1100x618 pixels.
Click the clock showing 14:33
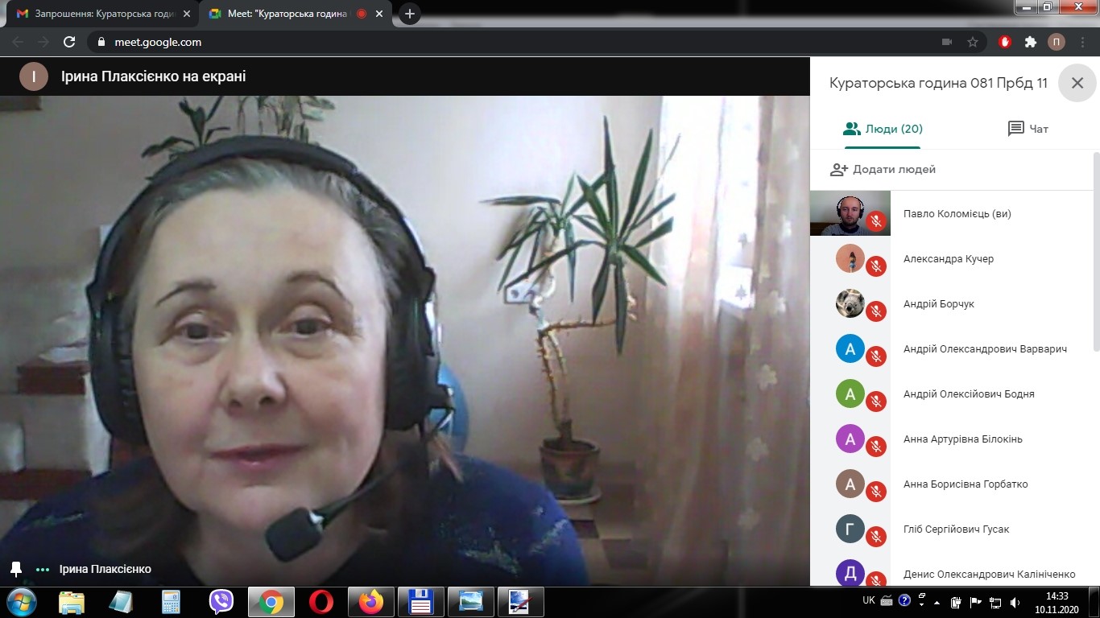pos(1057,596)
